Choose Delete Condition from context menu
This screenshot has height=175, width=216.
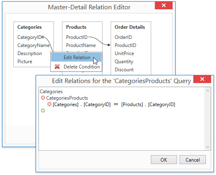pyautogui.click(x=76, y=67)
